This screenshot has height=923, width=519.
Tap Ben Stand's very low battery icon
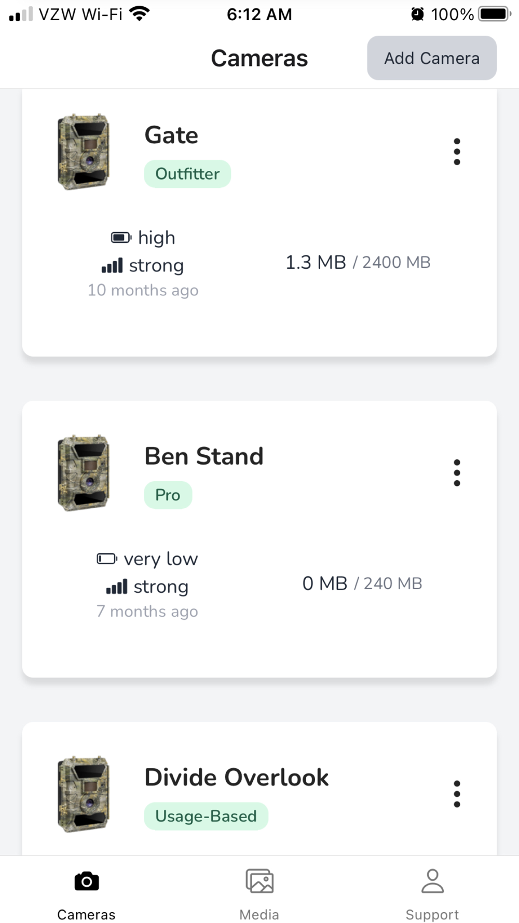click(x=107, y=559)
